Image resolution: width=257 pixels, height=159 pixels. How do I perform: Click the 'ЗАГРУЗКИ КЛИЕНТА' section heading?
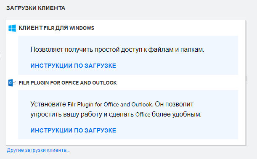tap(36, 8)
